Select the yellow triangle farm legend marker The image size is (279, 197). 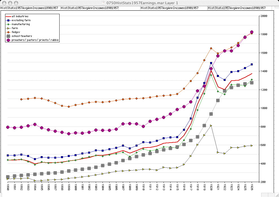8,28
